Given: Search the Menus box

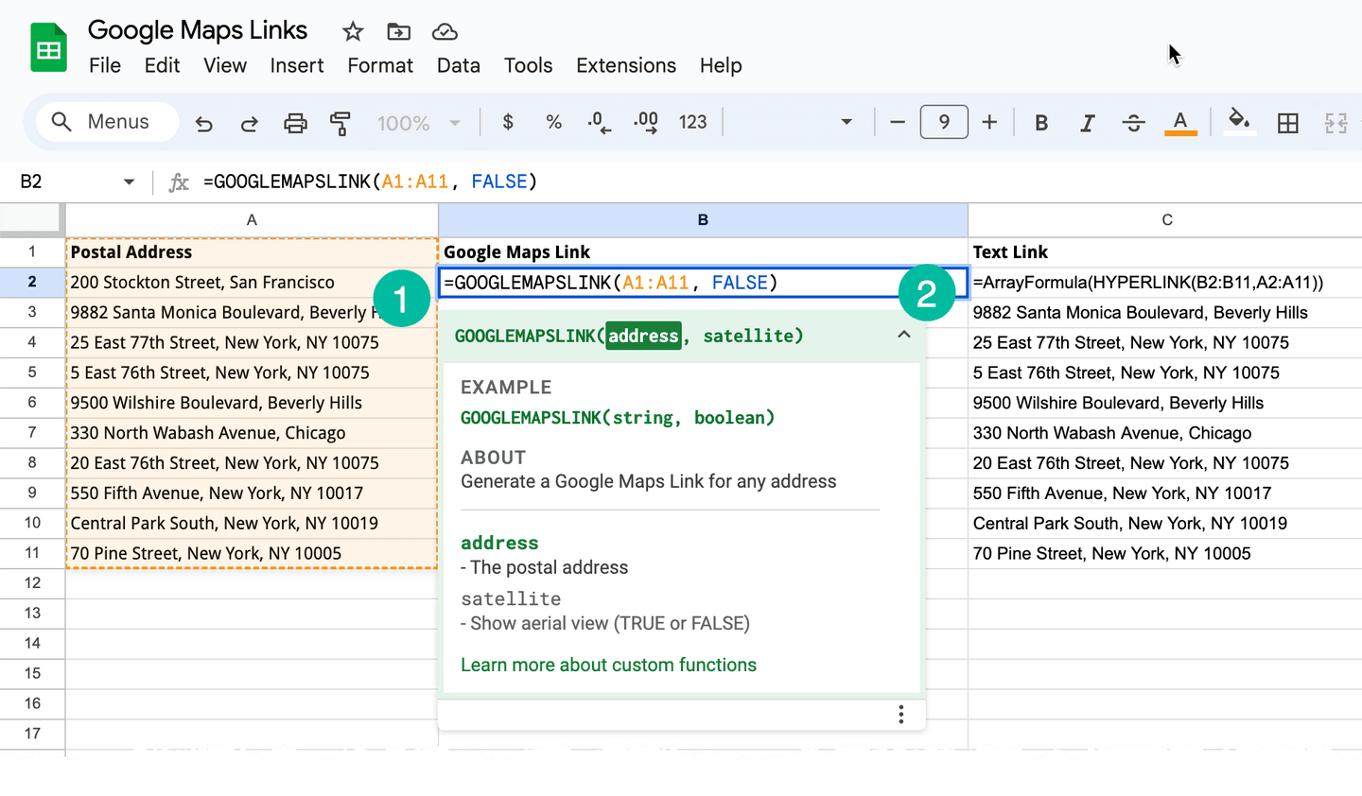Looking at the screenshot, I should [108, 122].
